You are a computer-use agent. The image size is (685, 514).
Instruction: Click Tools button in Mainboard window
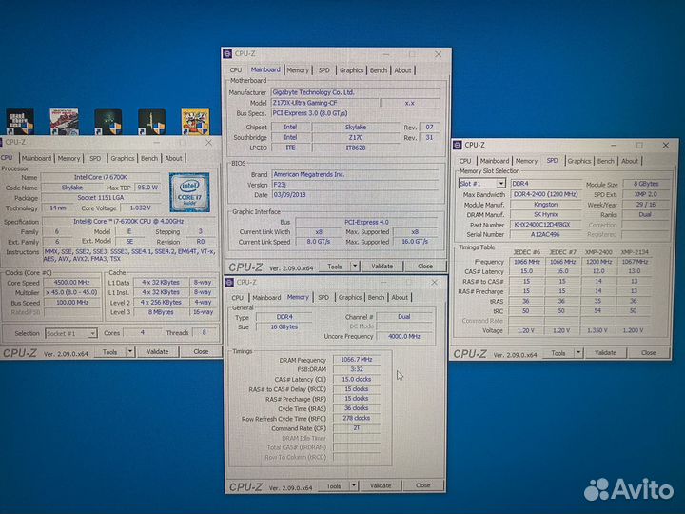point(335,266)
